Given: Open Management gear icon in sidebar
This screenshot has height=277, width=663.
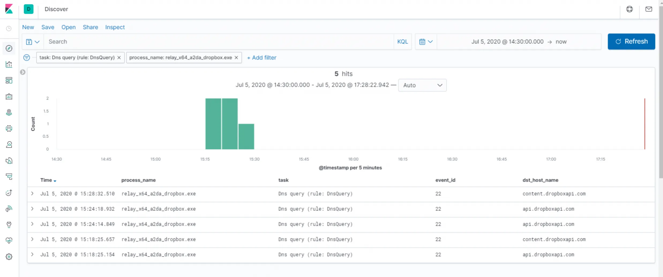Looking at the screenshot, I should 9,257.
